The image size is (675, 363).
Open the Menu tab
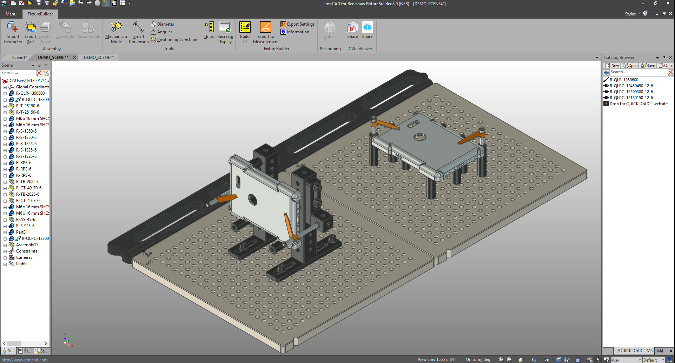11,14
